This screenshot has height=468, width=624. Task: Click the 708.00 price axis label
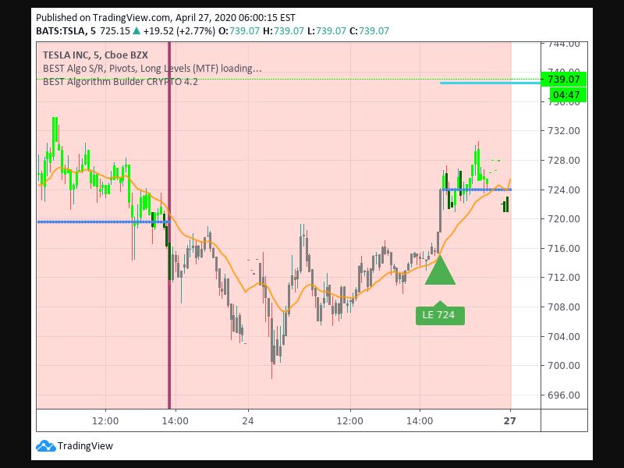coord(564,307)
